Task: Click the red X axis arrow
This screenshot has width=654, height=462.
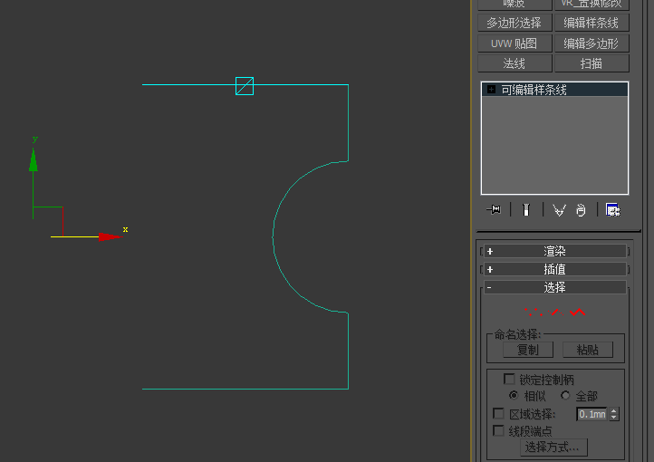Action: point(111,236)
